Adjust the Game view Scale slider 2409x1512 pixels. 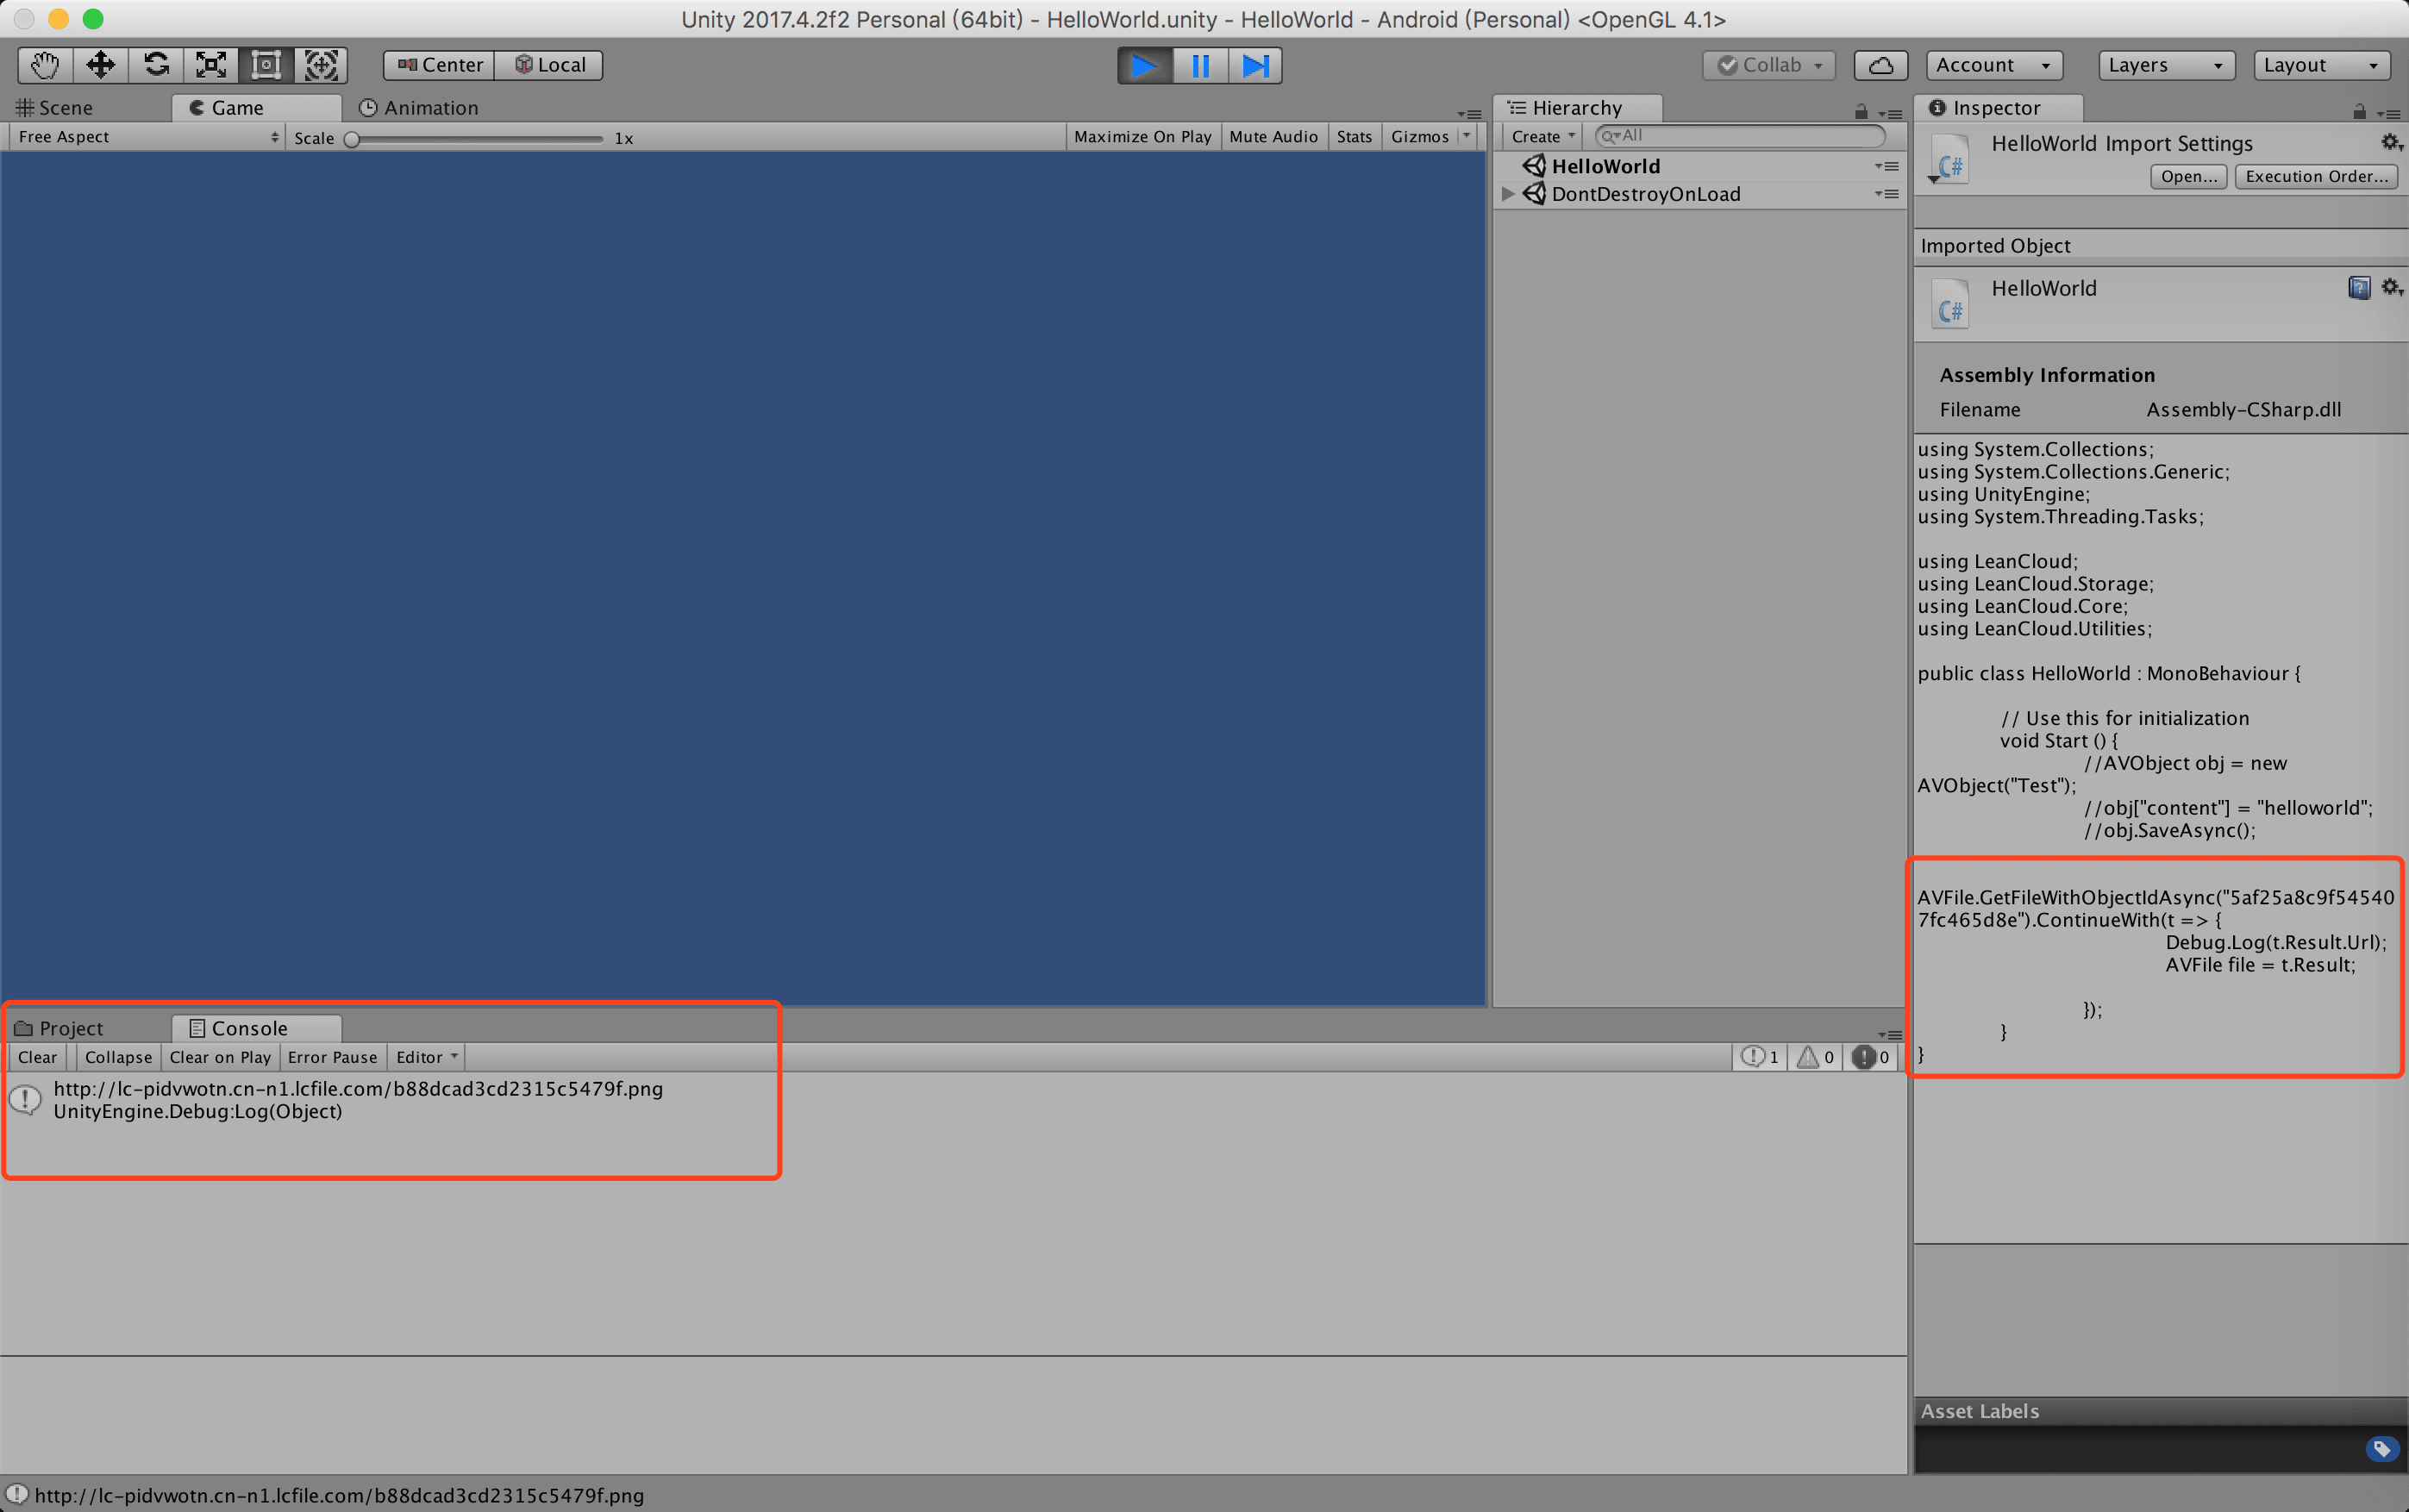pos(476,139)
